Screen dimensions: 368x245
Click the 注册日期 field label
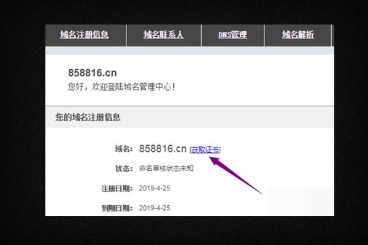click(x=117, y=188)
